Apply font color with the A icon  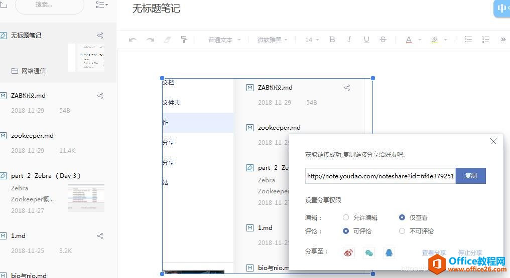tap(409, 40)
